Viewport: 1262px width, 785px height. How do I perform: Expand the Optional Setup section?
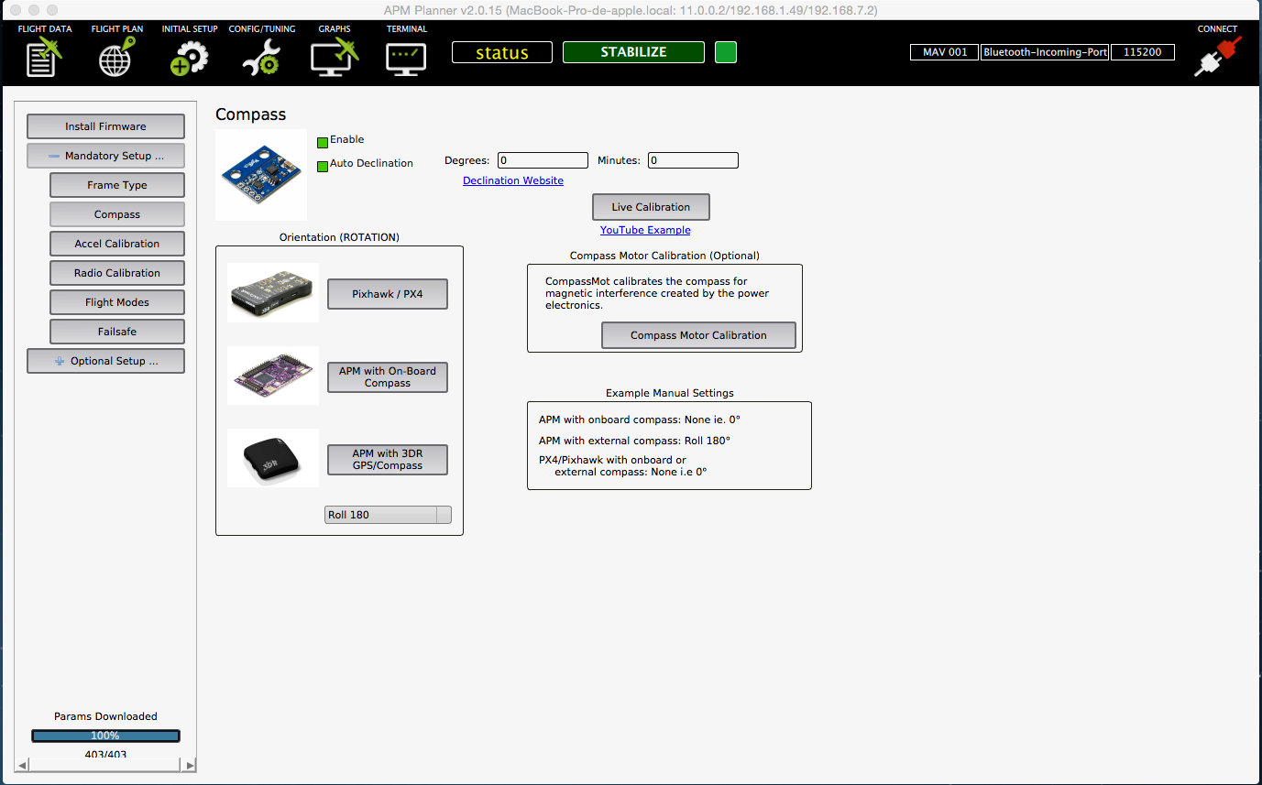pyautogui.click(x=105, y=361)
